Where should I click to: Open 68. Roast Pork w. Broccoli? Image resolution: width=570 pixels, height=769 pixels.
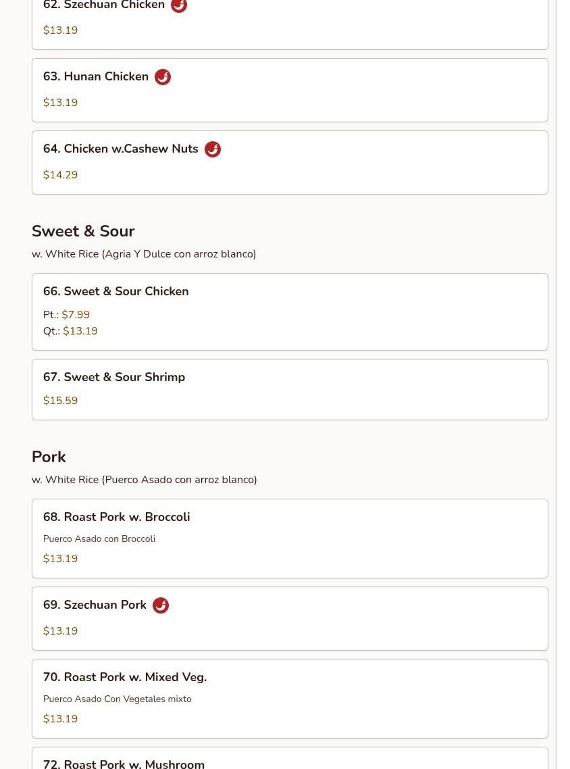point(116,517)
